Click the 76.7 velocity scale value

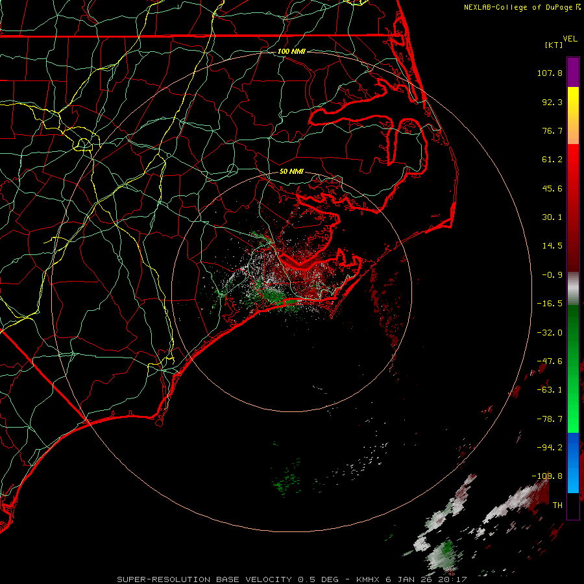pos(552,130)
